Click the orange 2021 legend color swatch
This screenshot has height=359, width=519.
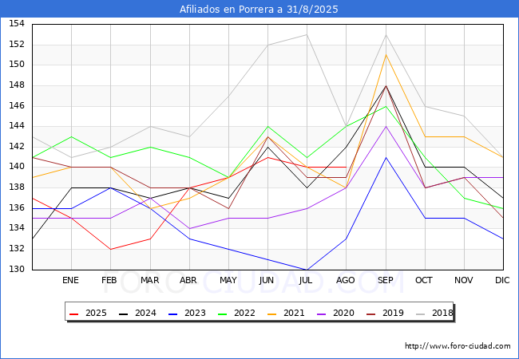click(271, 314)
